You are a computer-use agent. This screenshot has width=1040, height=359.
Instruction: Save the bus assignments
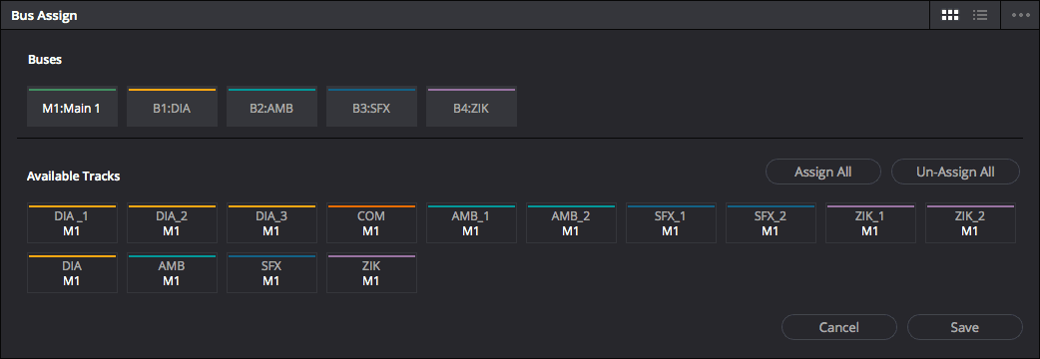pos(964,327)
